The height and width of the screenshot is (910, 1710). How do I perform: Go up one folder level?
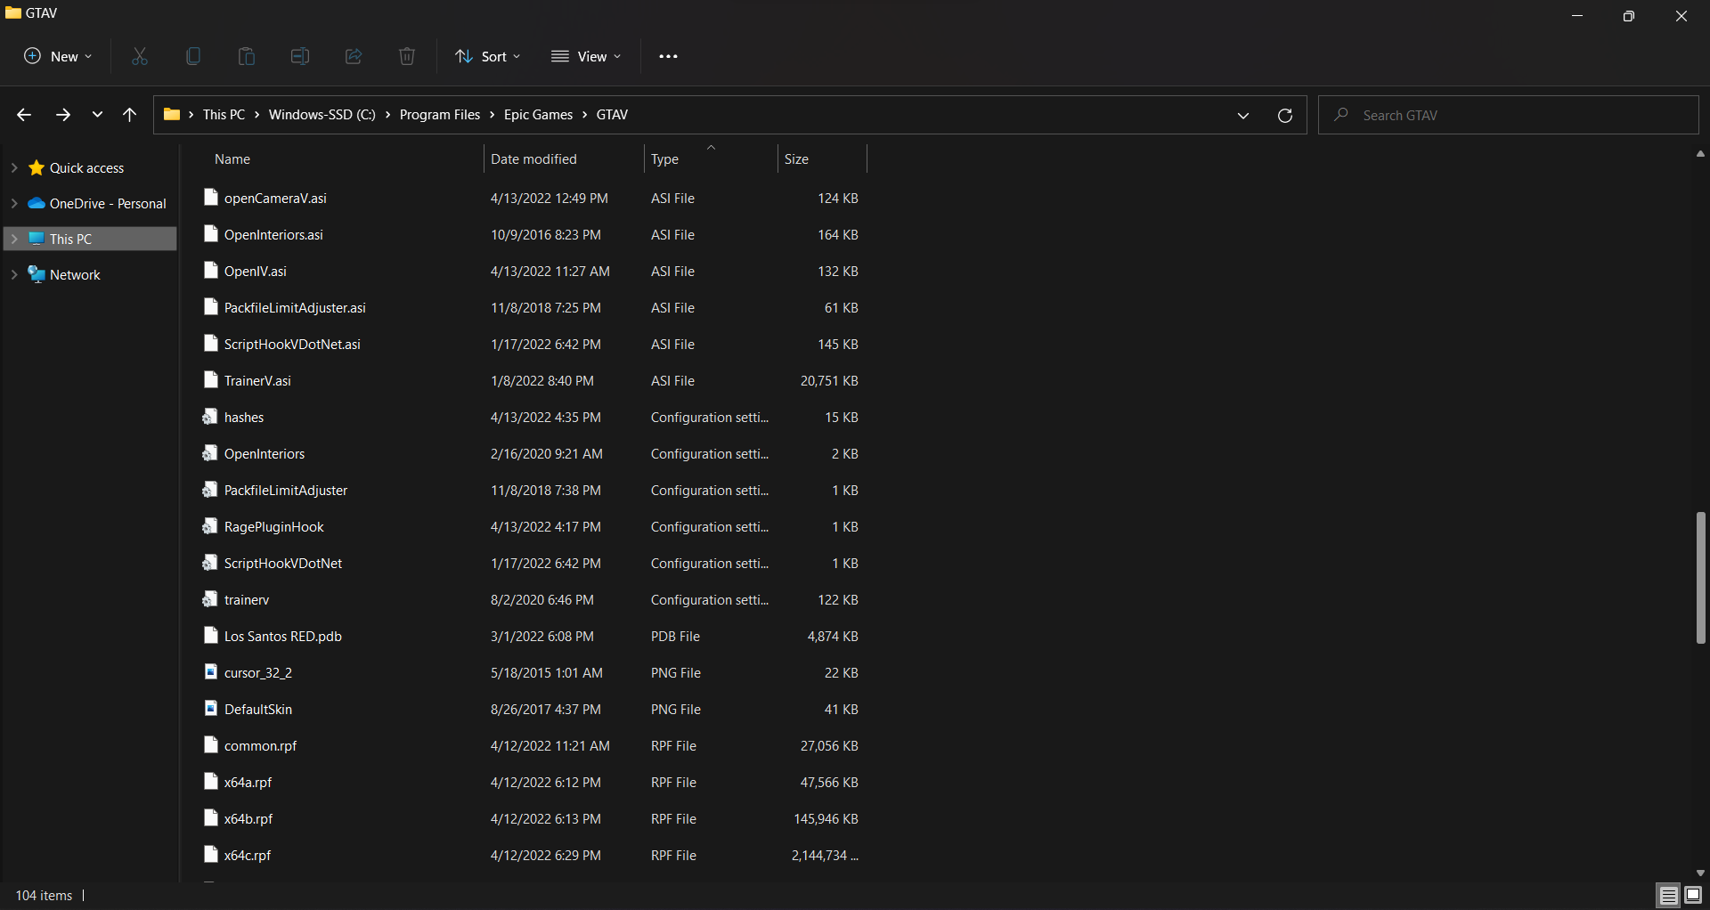pyautogui.click(x=129, y=115)
